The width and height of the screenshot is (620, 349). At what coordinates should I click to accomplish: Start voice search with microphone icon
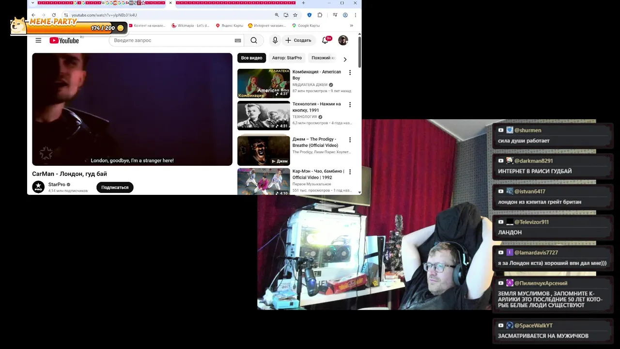point(275,40)
